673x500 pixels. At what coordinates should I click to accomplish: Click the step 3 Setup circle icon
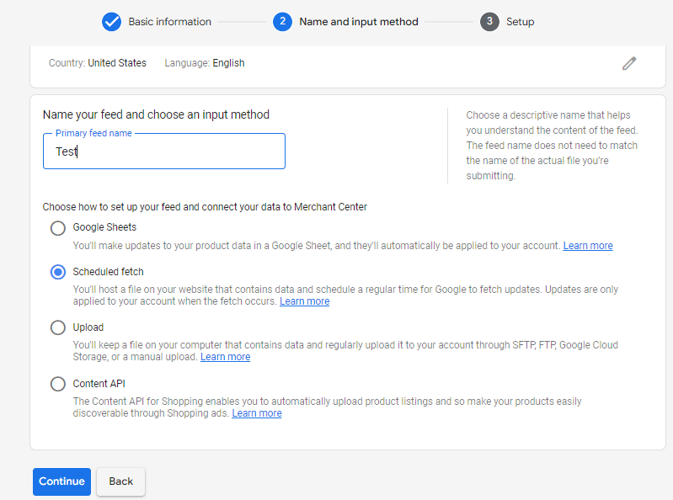coord(489,22)
